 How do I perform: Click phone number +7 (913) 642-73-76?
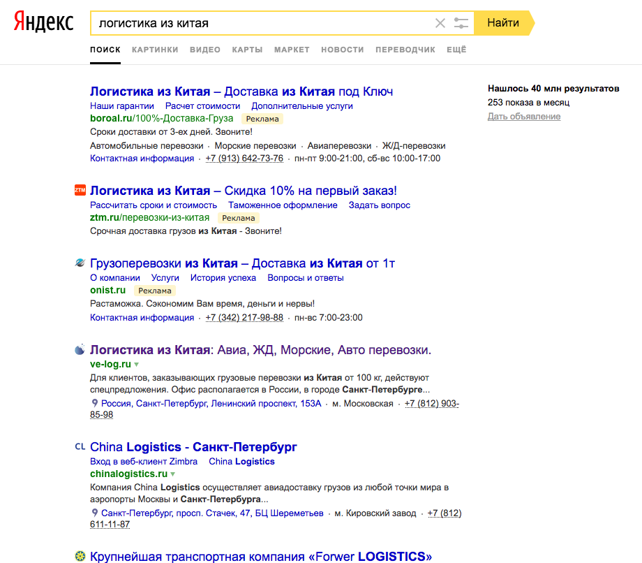coord(244,158)
